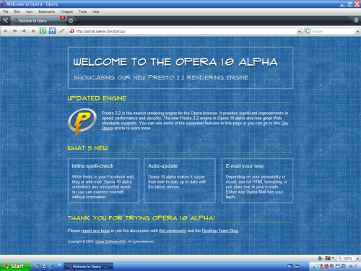Screen dimensions: 361x271
Task: Open the Google search engine dropdown
Action: tap(357, 31)
